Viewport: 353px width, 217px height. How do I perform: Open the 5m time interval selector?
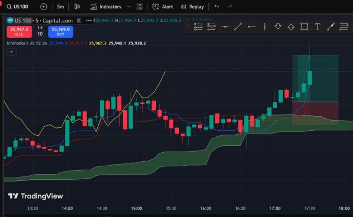60,7
